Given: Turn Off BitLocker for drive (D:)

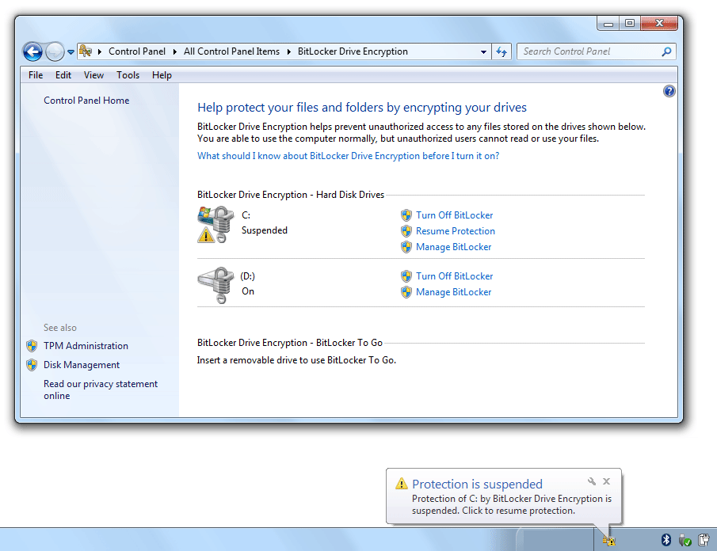Looking at the screenshot, I should pos(454,276).
